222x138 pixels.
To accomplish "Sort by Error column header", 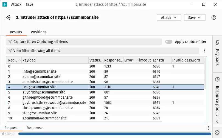I will (x=130, y=60).
